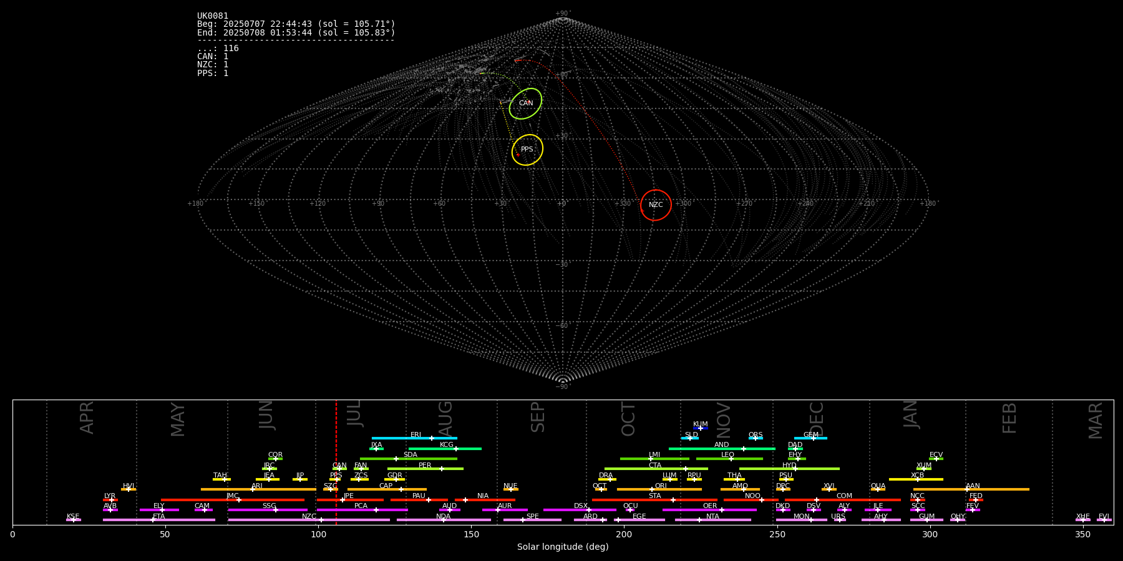Screen dimensions: 1123x561
Task: Click the EVI shower label in timeline
Action: (1104, 517)
